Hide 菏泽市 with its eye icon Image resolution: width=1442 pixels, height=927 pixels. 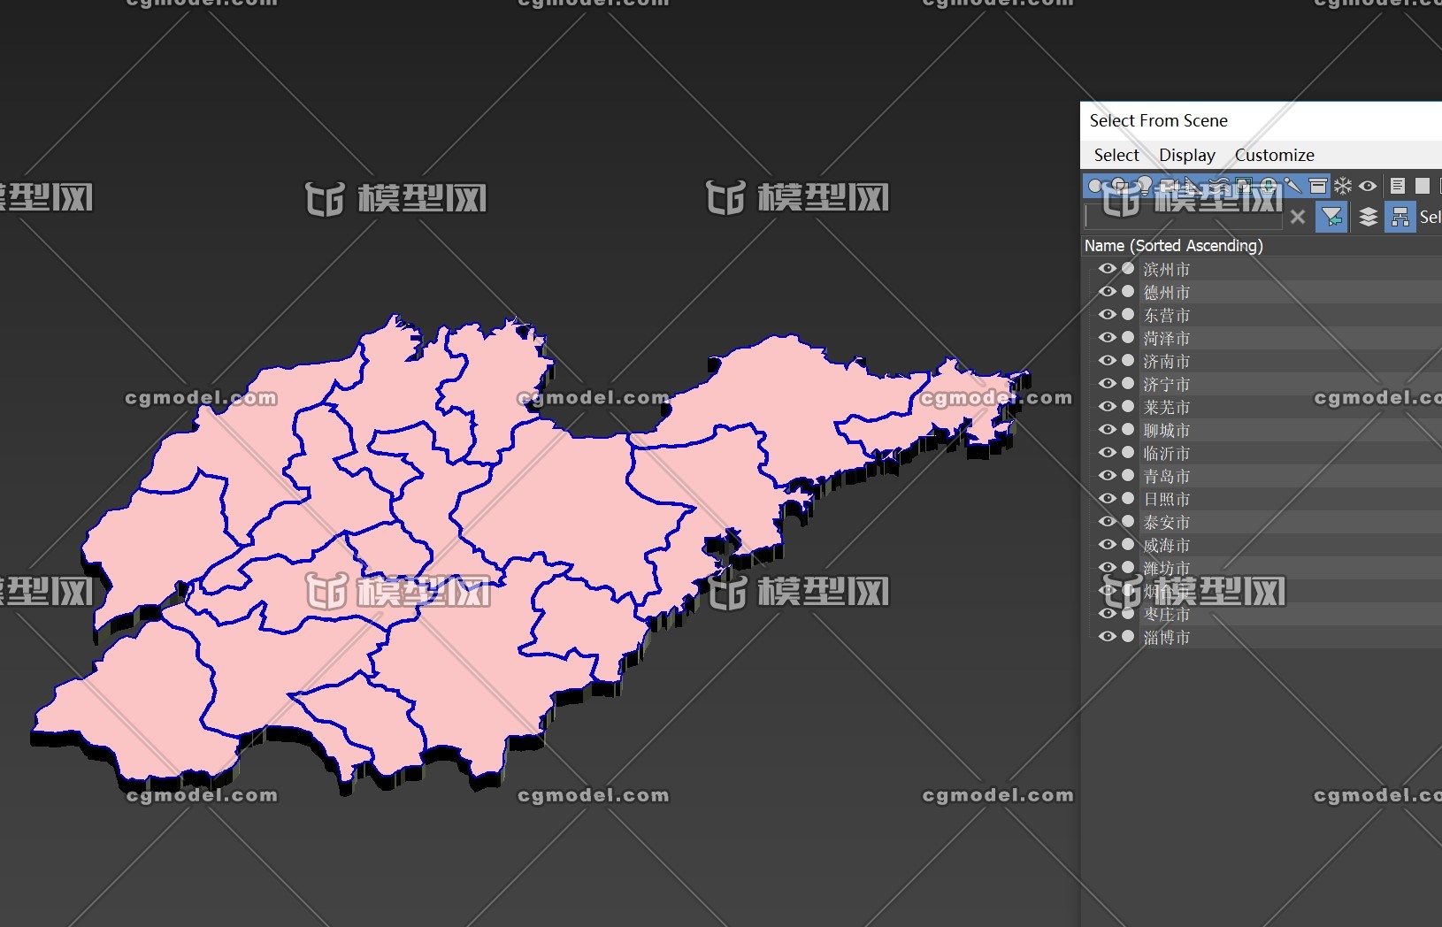[x=1107, y=337]
